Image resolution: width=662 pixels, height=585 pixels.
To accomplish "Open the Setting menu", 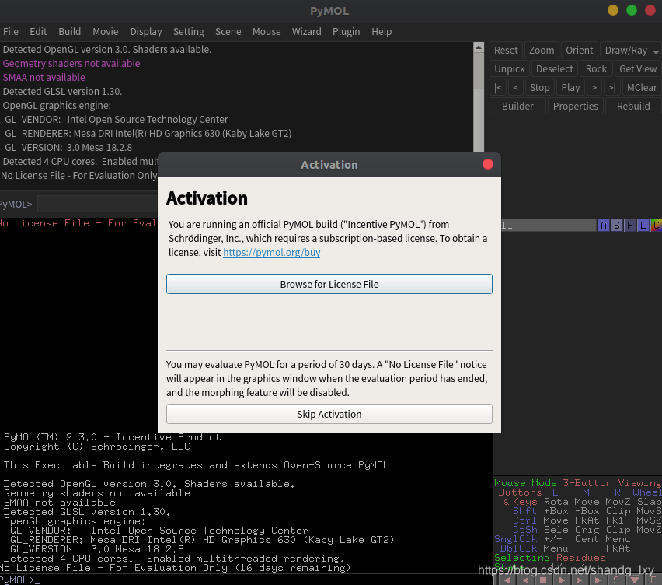I will (x=189, y=32).
